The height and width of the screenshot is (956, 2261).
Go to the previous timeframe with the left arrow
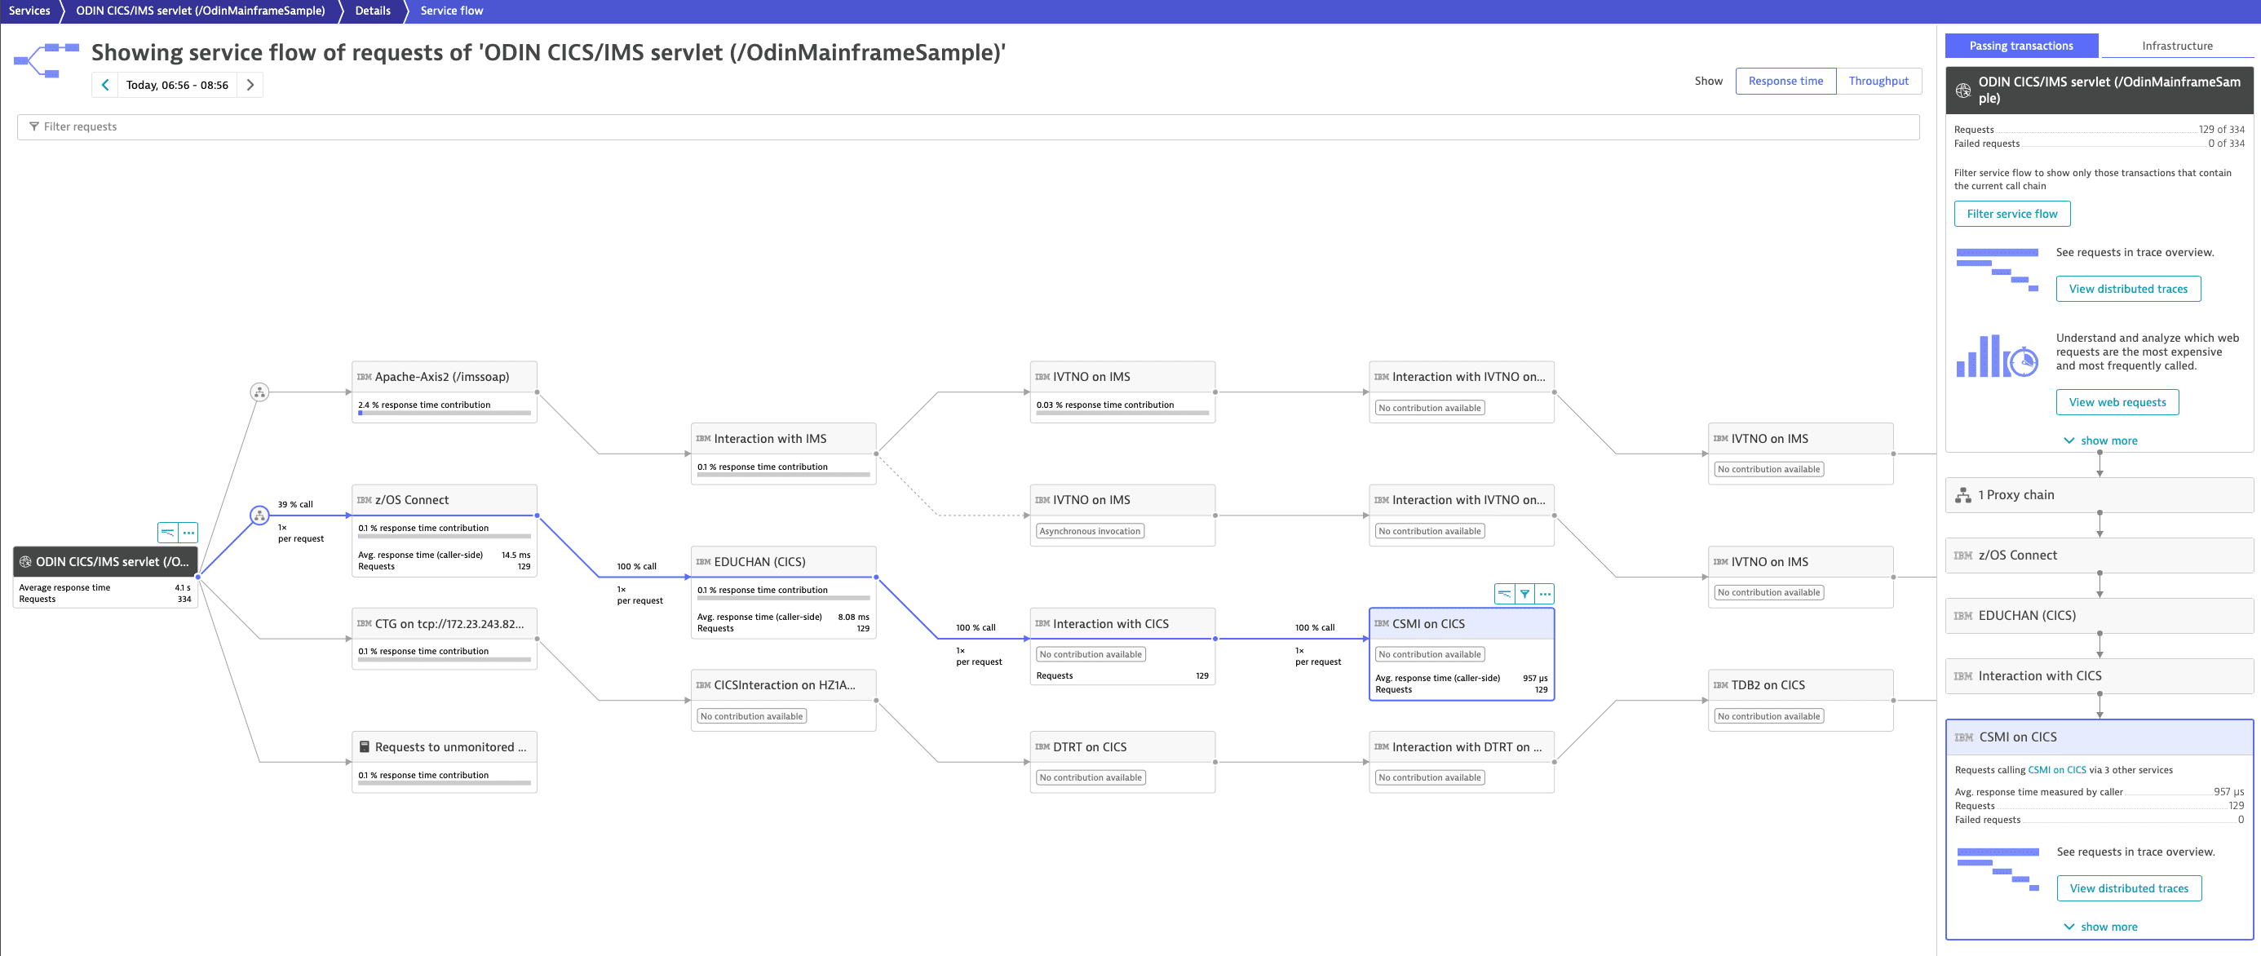(105, 85)
